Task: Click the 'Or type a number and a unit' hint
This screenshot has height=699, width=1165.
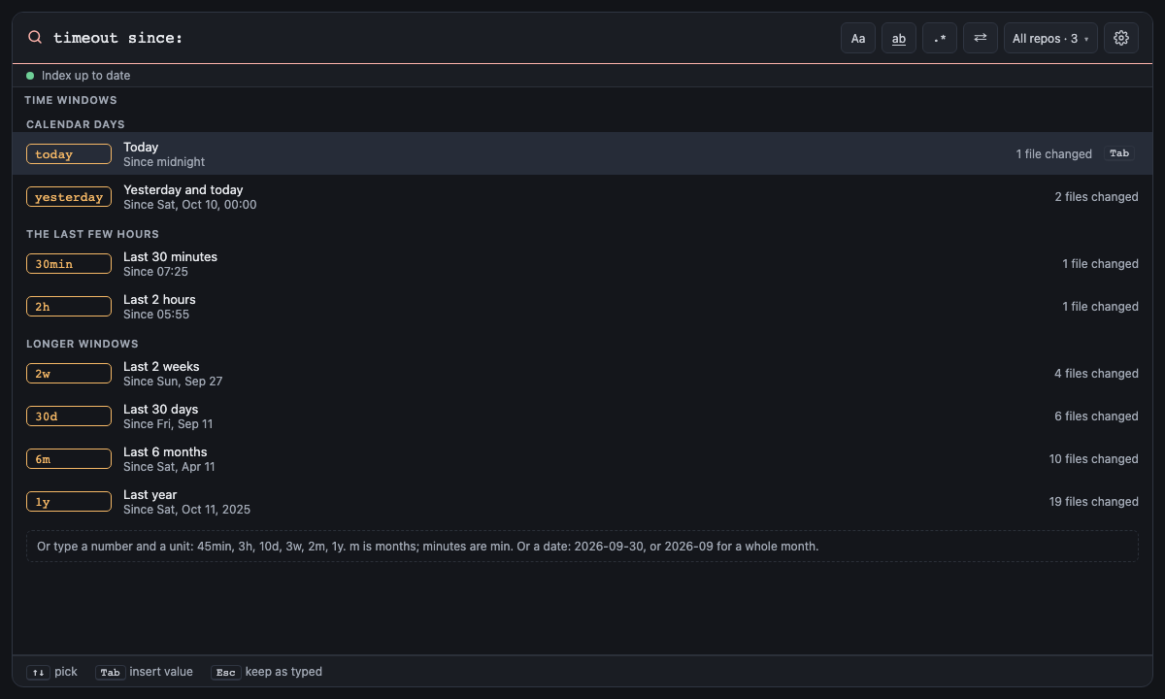Action: pyautogui.click(x=582, y=547)
